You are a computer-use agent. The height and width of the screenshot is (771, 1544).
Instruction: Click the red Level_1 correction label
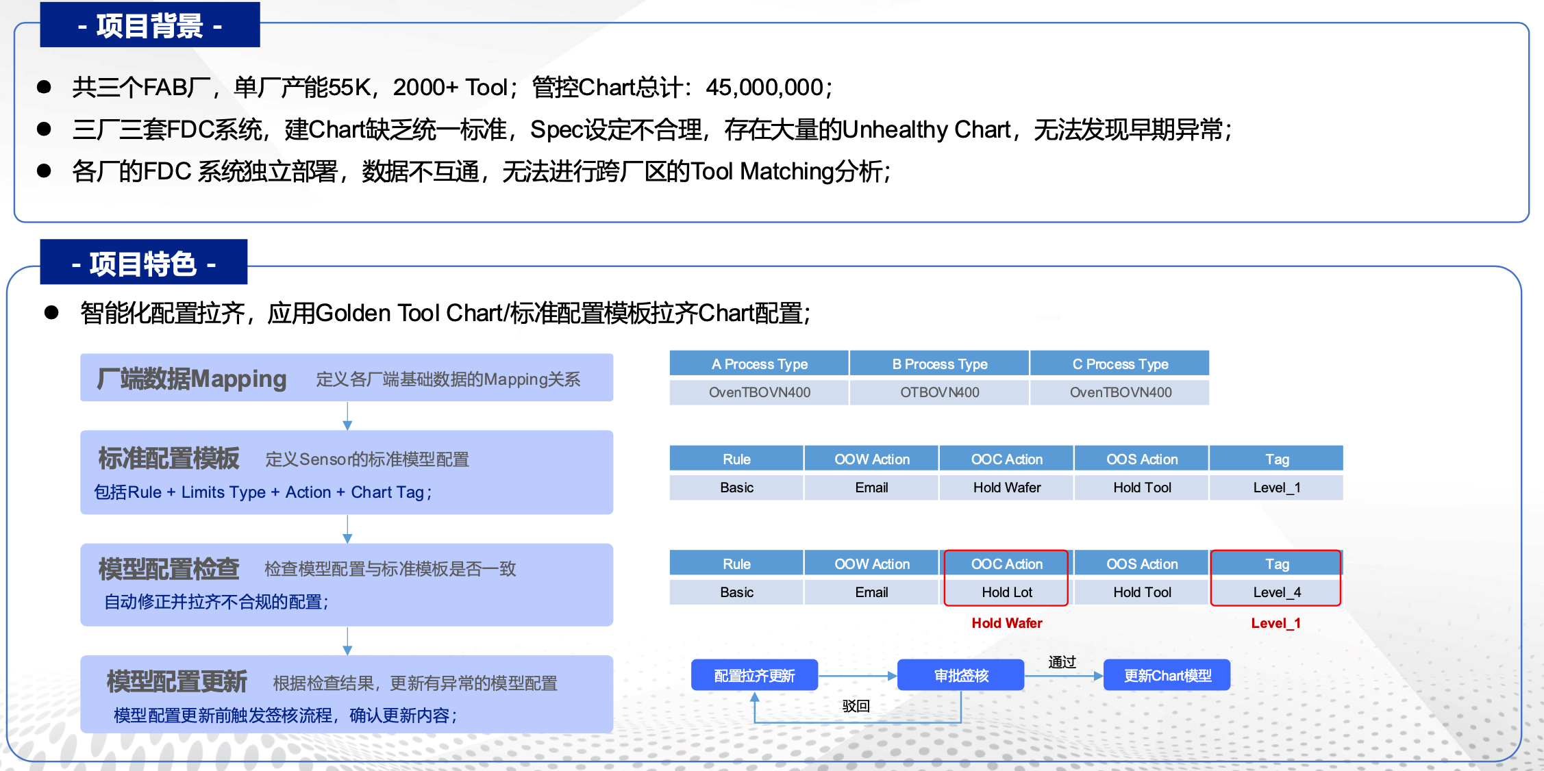pyautogui.click(x=1275, y=623)
